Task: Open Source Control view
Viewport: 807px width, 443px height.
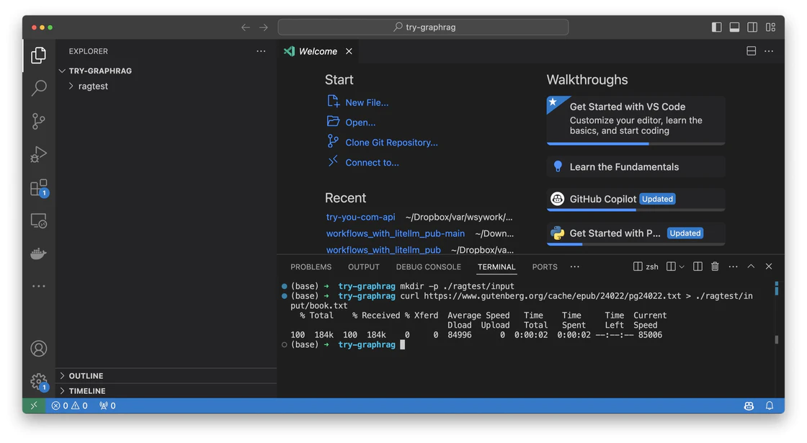Action: point(39,121)
